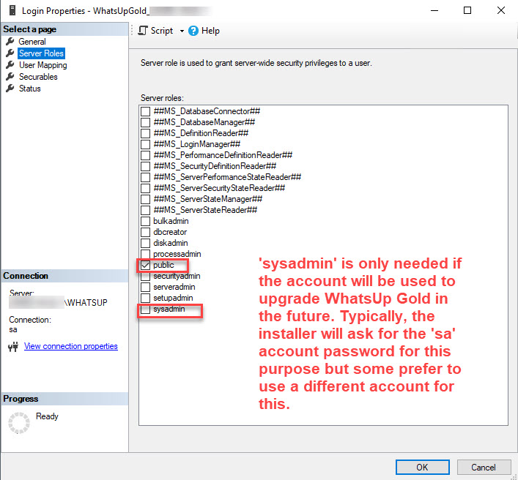Click the wrench icon beside General
The image size is (518, 480).
(10, 41)
